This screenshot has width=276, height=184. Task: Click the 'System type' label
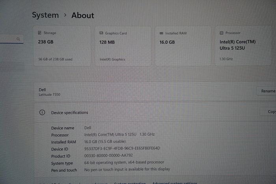[x=62, y=163]
